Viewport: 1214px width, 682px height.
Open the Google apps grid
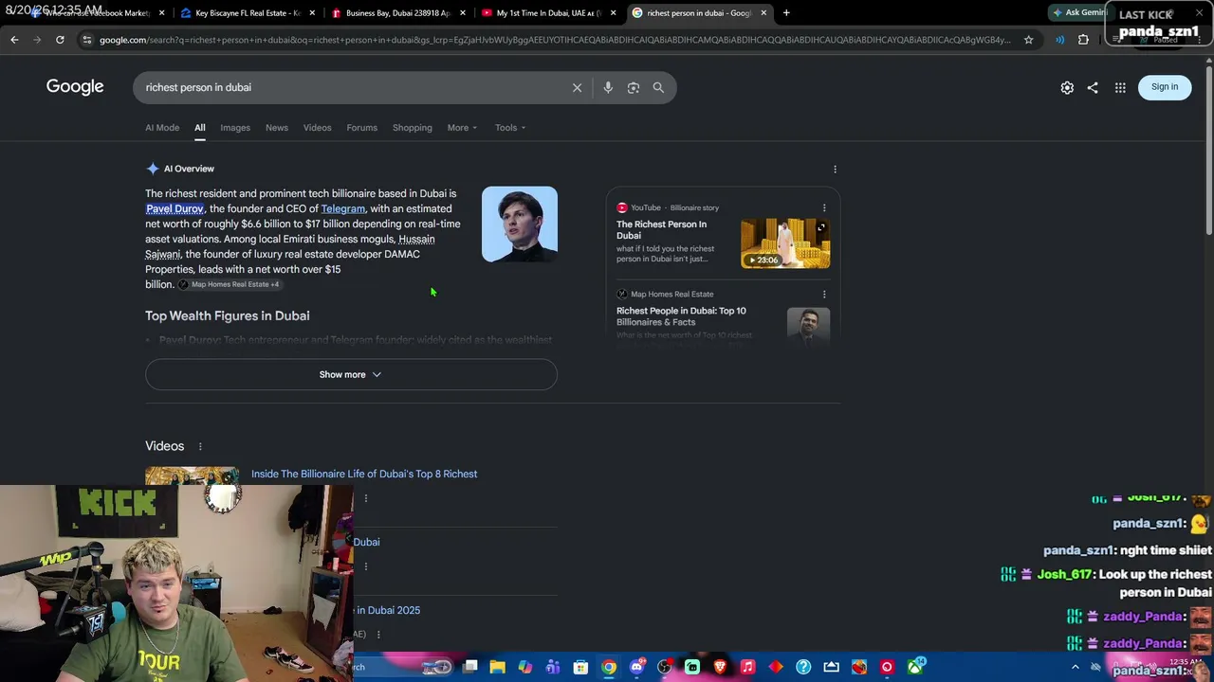point(1120,87)
